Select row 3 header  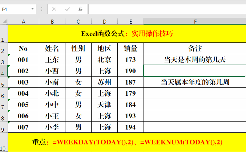(x=4, y=59)
